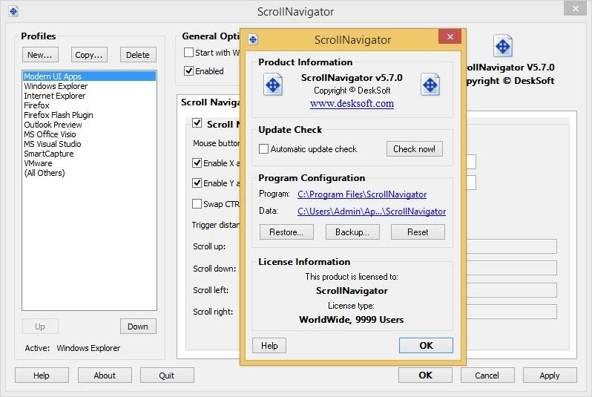Click Help button in main window
This screenshot has height=397, width=592.
pos(42,375)
